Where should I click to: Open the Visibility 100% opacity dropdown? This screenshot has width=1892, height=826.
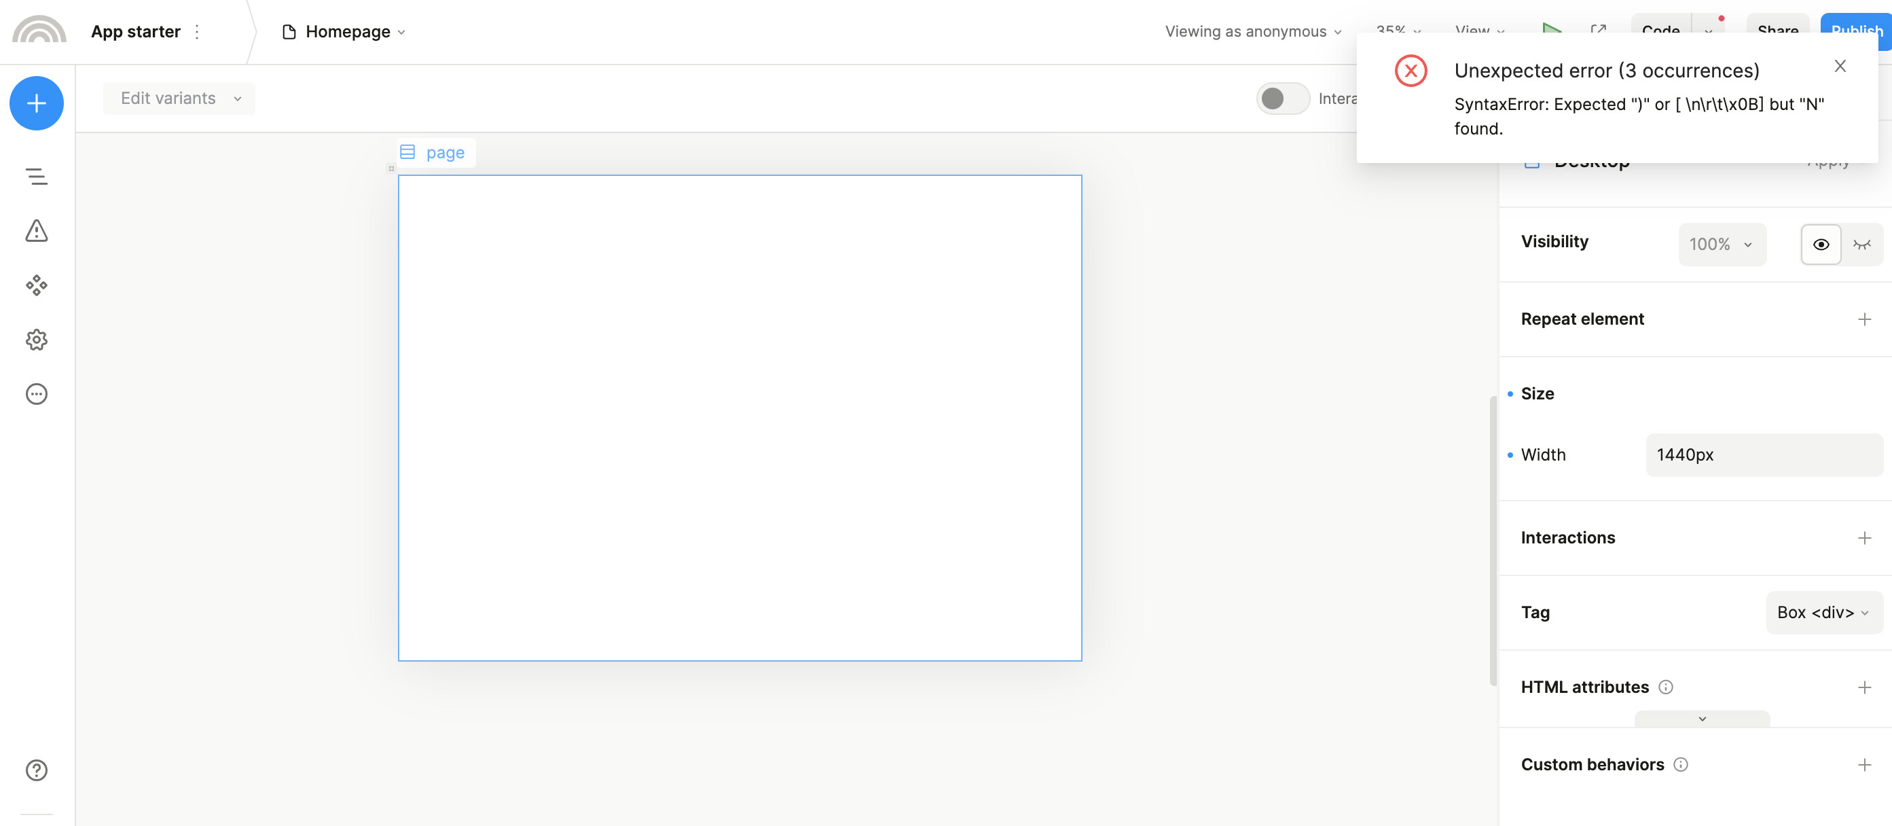click(x=1721, y=245)
